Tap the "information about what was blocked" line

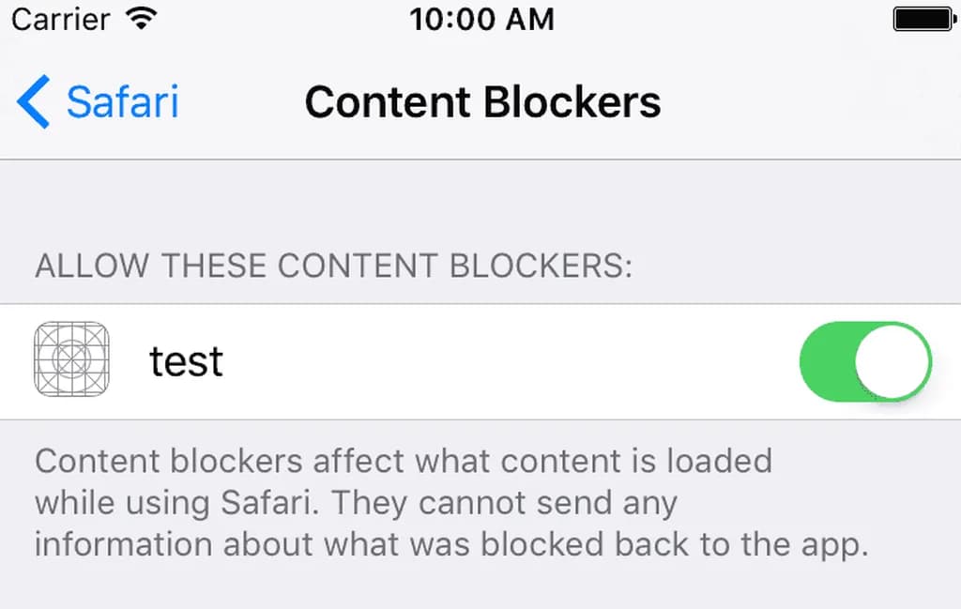(319, 544)
